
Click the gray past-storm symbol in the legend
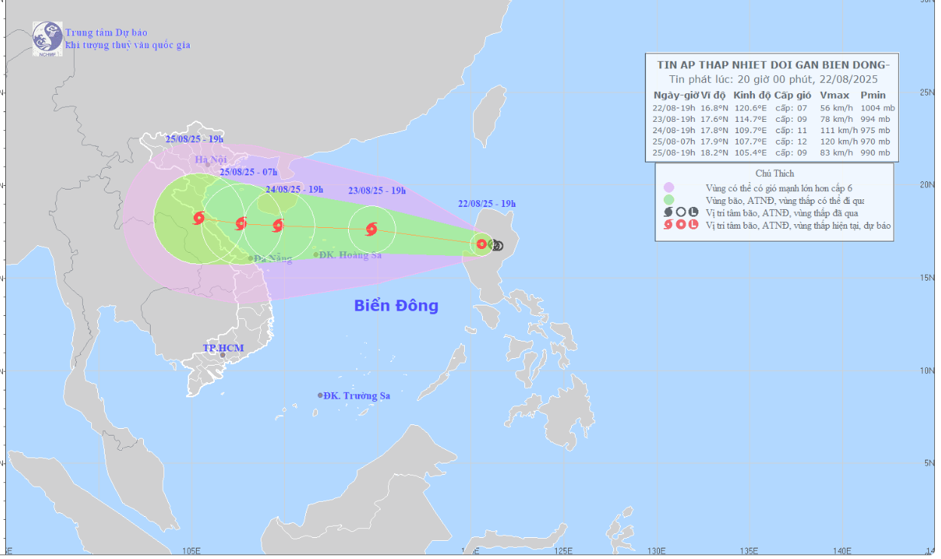click(668, 212)
